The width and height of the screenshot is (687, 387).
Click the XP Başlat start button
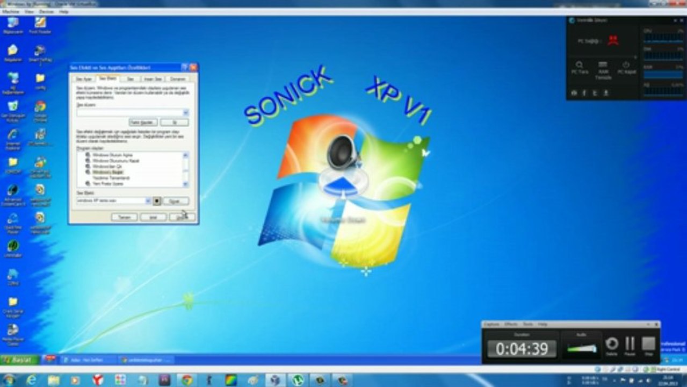click(20, 360)
